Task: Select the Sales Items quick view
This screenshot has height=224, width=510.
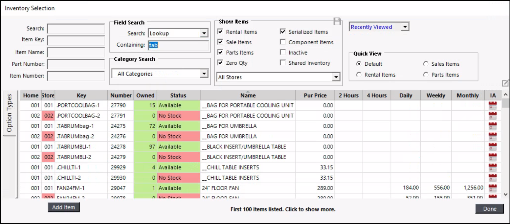Action: tap(426, 64)
